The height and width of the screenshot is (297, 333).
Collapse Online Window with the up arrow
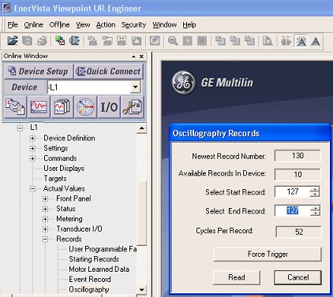click(133, 56)
